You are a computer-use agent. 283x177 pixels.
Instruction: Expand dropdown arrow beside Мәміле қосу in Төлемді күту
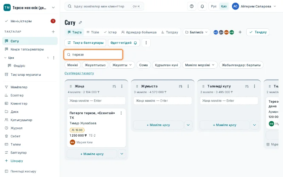[x=254, y=125]
